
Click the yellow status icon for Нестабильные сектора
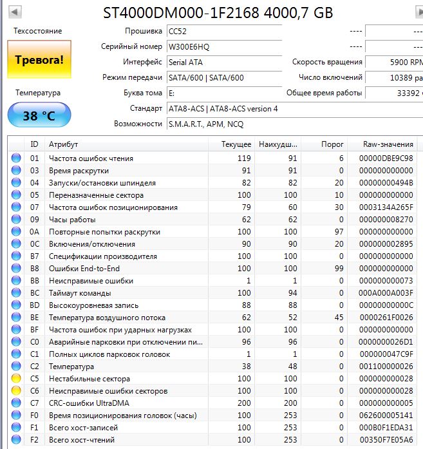click(x=16, y=379)
